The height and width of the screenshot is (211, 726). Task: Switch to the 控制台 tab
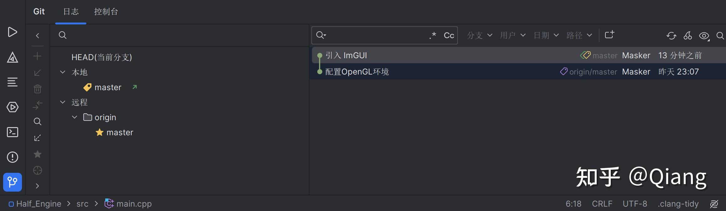[106, 12]
